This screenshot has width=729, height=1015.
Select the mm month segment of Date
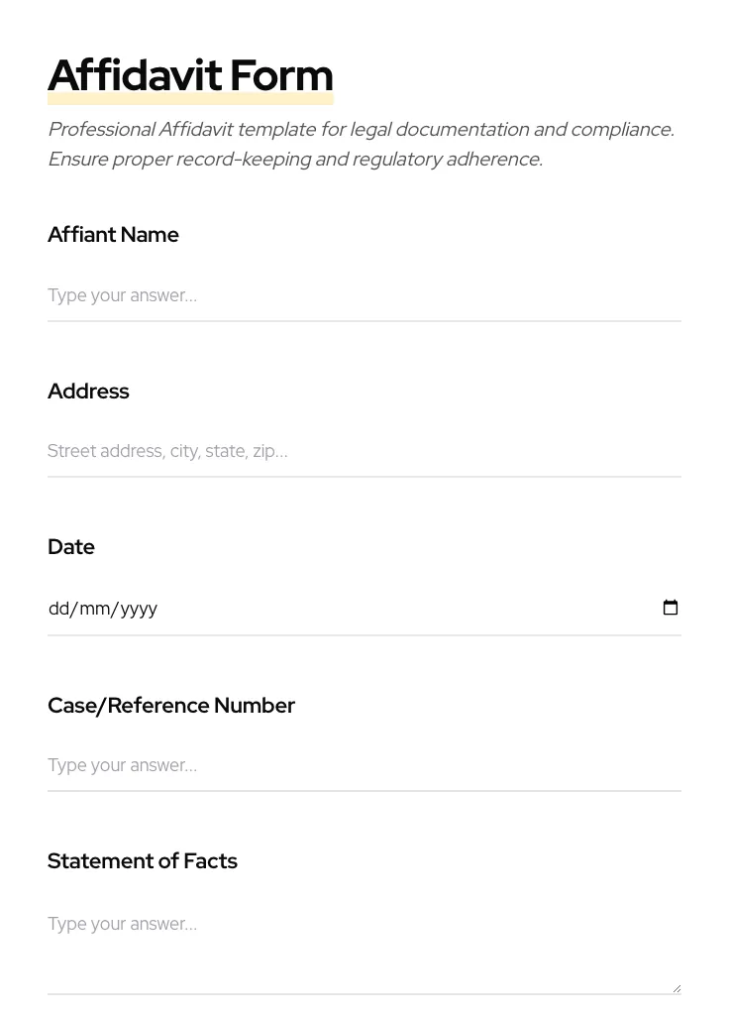pos(95,609)
